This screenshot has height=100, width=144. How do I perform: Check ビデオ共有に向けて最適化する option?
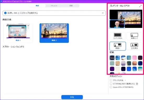click(111, 84)
